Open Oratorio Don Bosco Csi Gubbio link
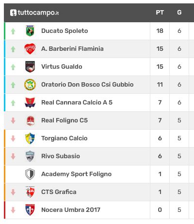194x224 pixels. click(87, 85)
